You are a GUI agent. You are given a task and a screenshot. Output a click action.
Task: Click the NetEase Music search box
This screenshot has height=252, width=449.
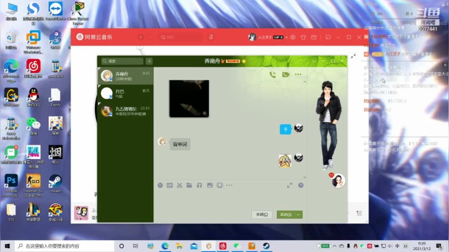click(x=181, y=37)
